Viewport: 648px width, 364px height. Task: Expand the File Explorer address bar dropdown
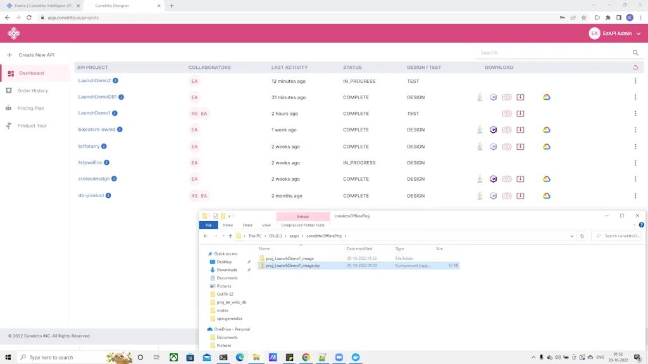pos(571,236)
